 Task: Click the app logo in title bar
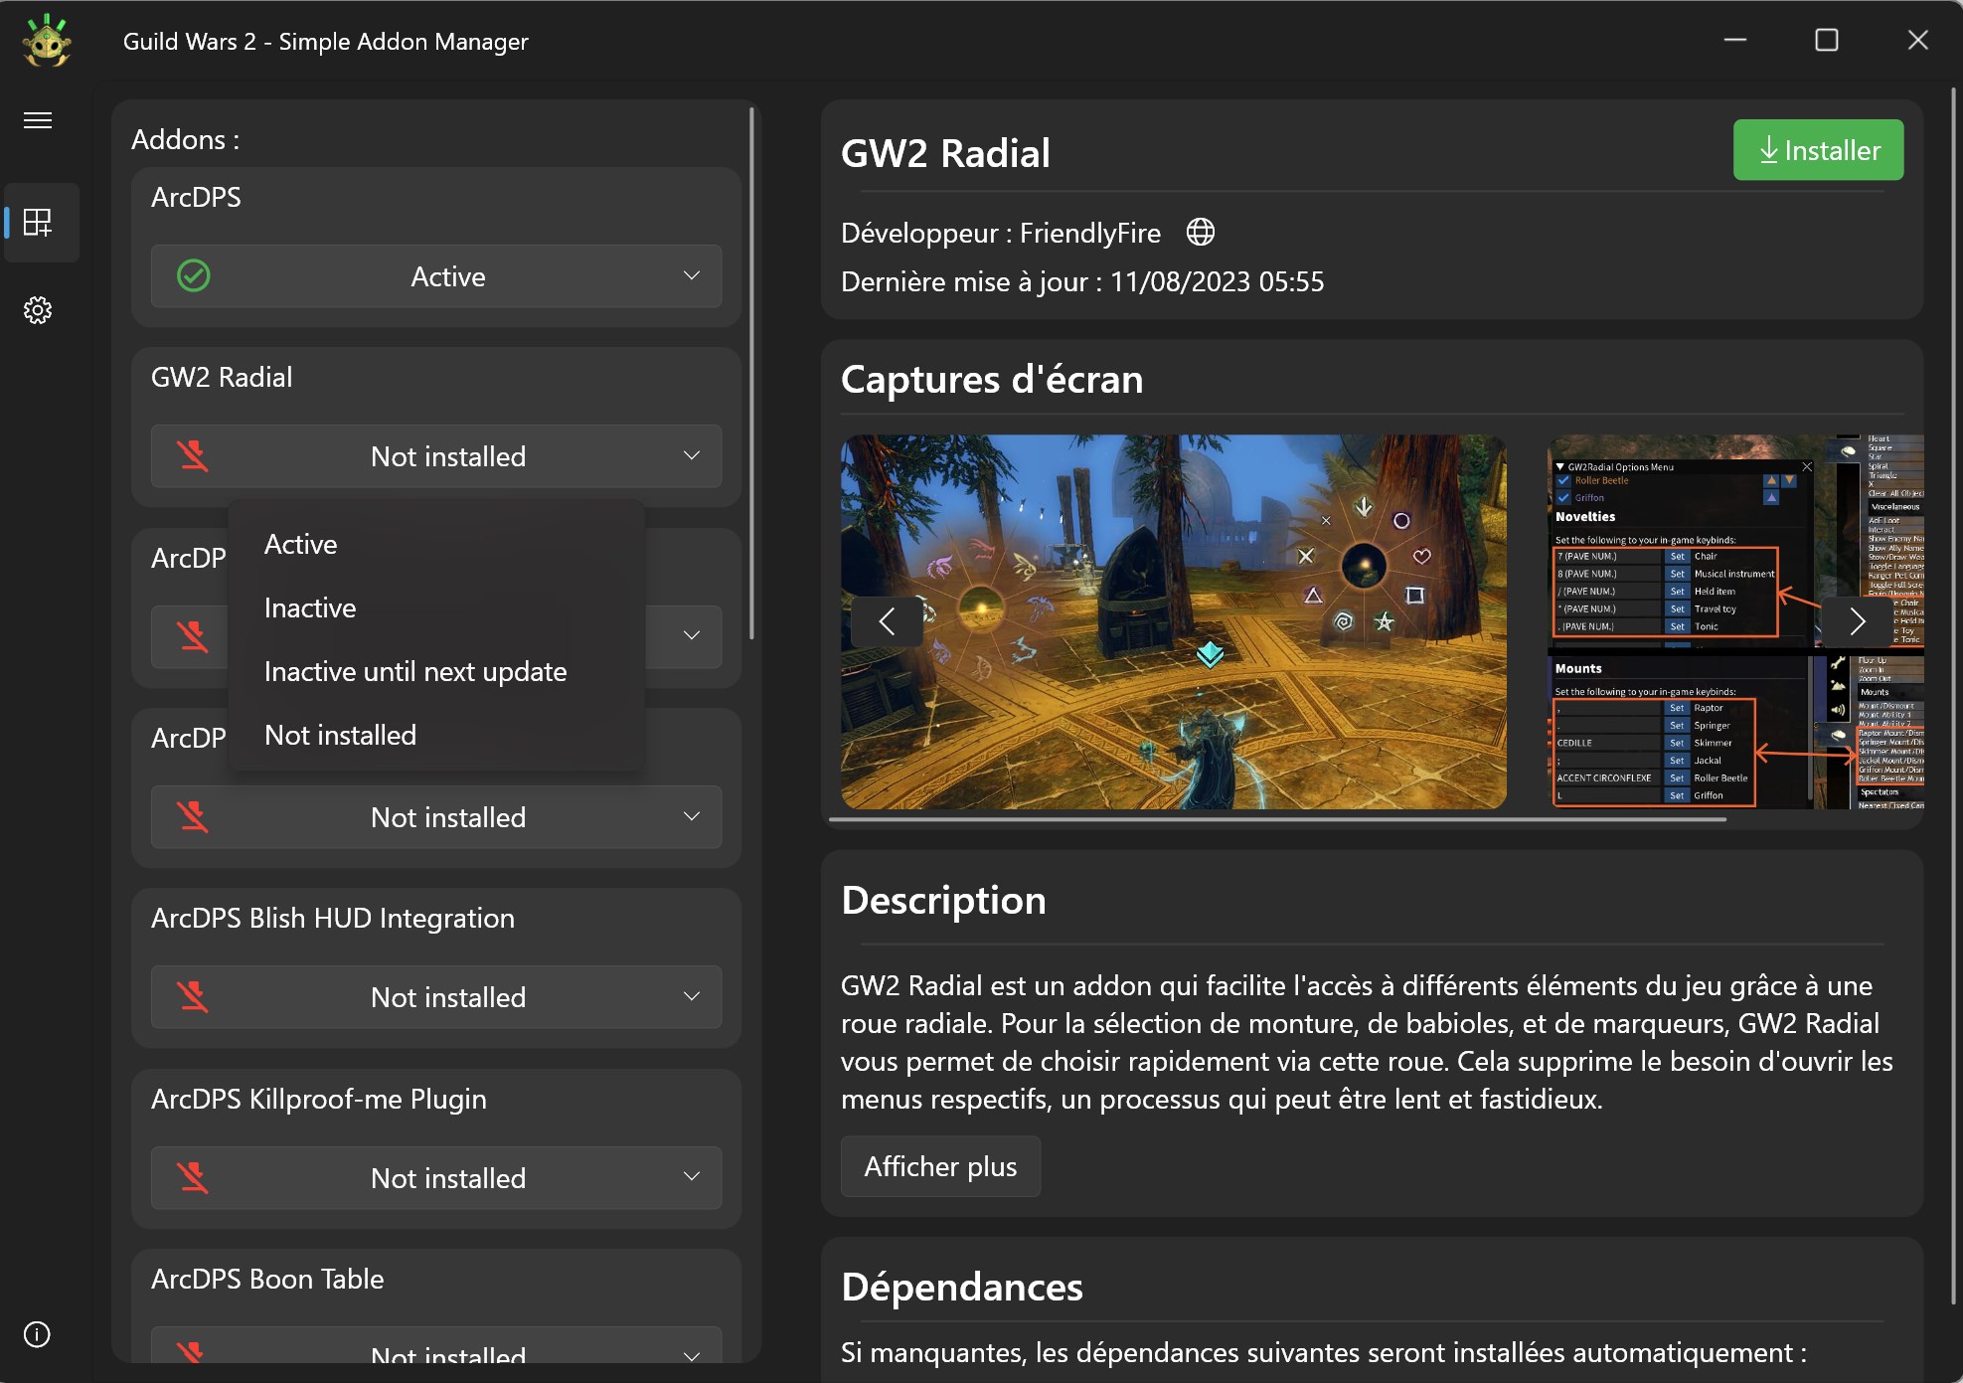[x=46, y=41]
